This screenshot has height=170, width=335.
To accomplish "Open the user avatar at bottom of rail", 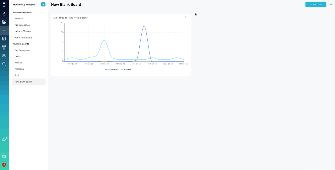I will 4,165.
